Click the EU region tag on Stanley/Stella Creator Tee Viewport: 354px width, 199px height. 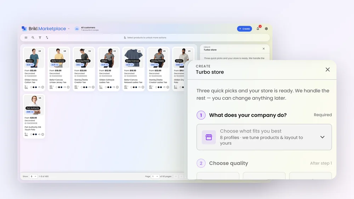tap(90, 51)
